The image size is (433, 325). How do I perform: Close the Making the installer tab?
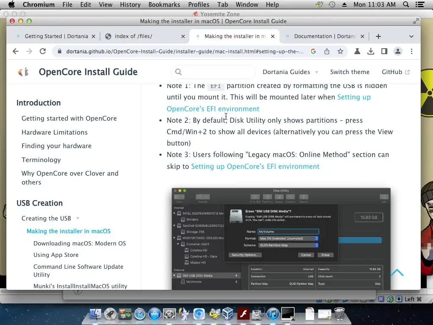pyautogui.click(x=273, y=36)
